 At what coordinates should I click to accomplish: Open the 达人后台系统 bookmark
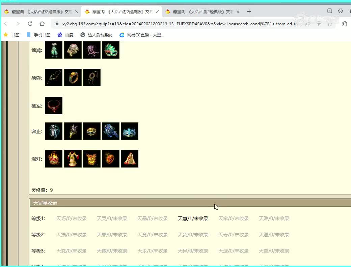pos(96,35)
